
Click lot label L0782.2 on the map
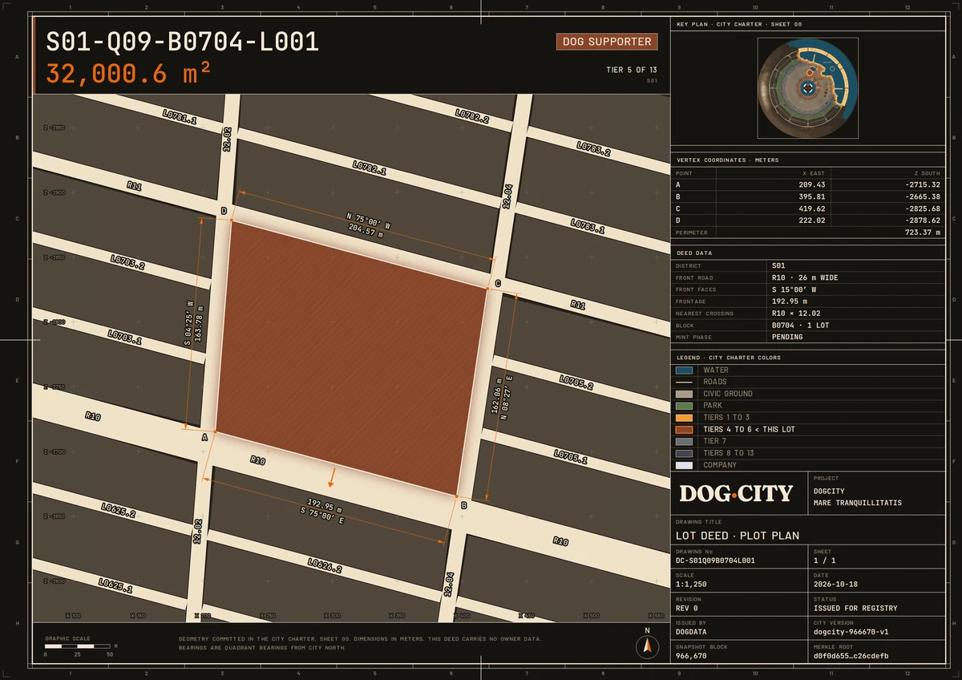(472, 115)
